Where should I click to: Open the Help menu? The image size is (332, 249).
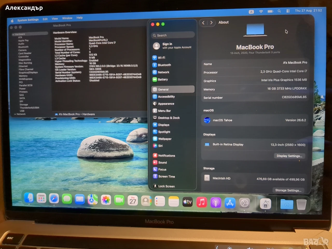[80, 18]
